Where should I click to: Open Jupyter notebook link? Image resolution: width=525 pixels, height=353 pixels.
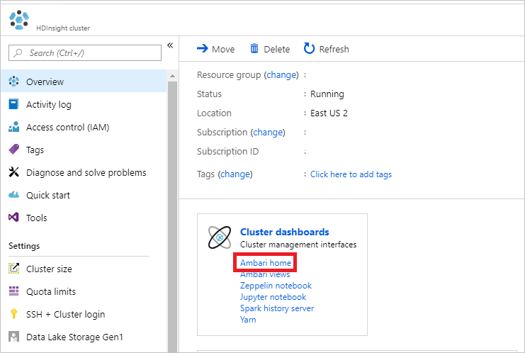click(273, 297)
